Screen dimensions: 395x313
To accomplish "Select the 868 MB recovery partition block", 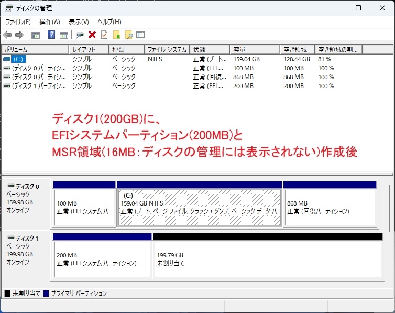I will [x=330, y=204].
